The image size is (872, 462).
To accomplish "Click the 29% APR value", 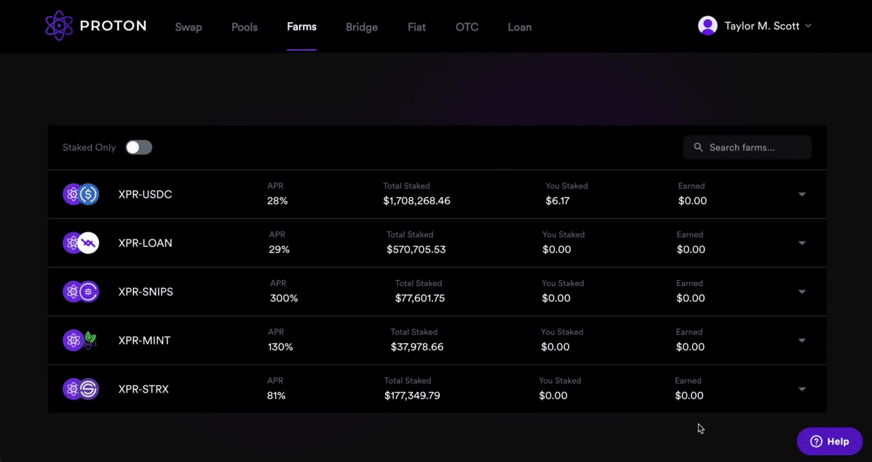I will pyautogui.click(x=279, y=249).
